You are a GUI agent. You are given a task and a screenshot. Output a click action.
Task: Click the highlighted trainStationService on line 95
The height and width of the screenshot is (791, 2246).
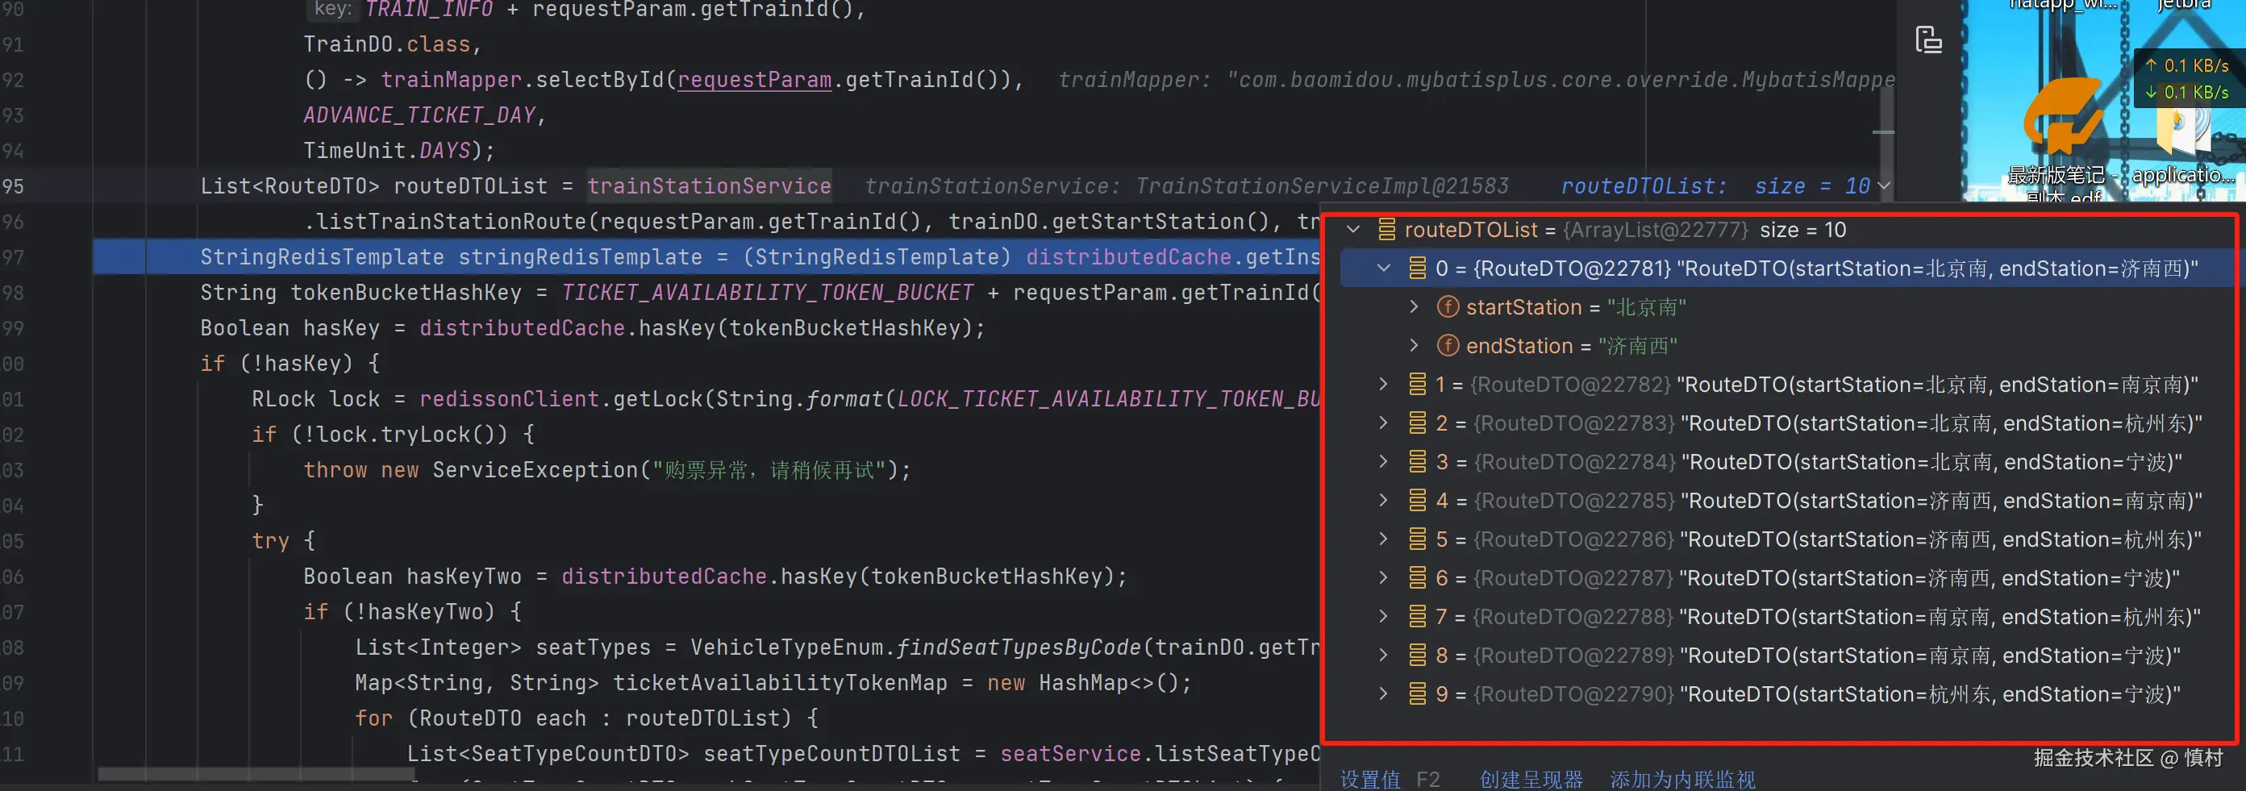709,186
